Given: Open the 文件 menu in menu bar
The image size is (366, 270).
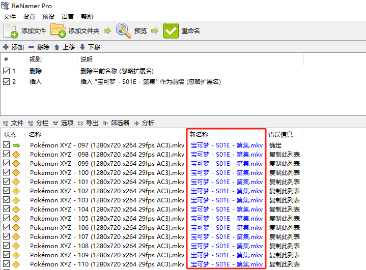Looking at the screenshot, I should pyautogui.click(x=10, y=17).
